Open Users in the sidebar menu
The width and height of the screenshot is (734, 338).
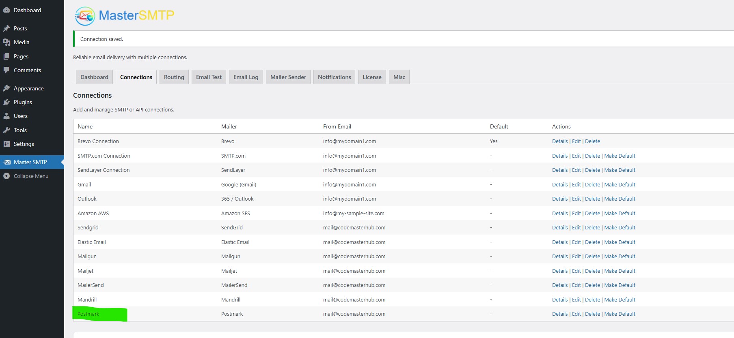tap(21, 116)
